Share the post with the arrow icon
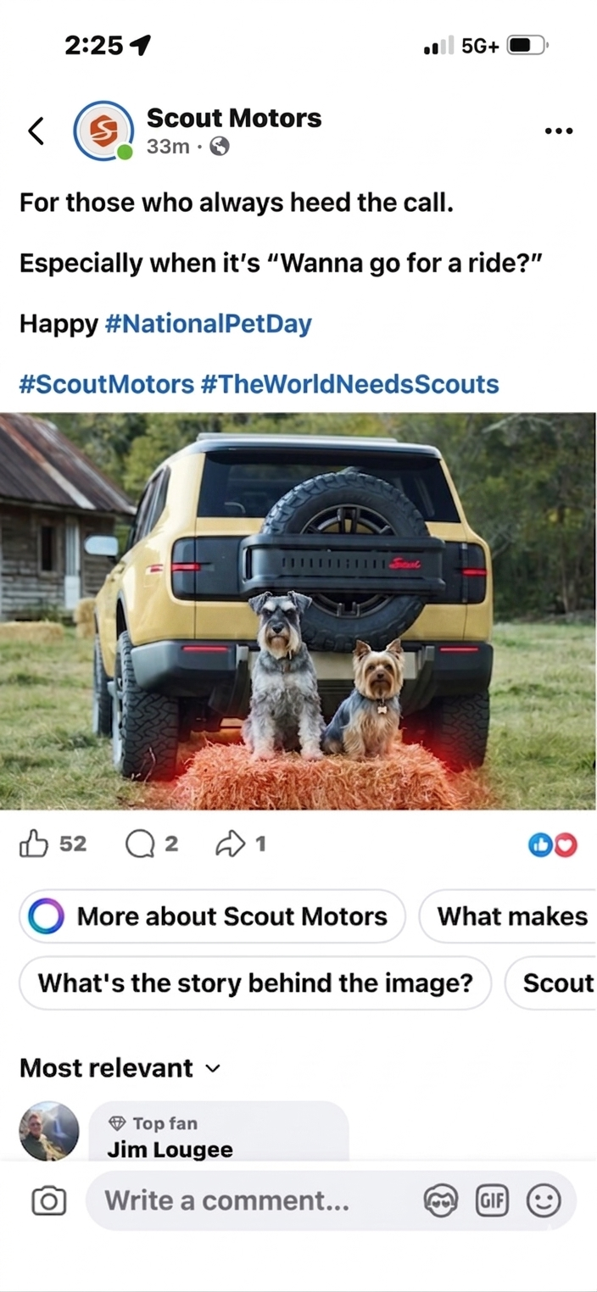Image resolution: width=597 pixels, height=1292 pixels. pos(231,844)
